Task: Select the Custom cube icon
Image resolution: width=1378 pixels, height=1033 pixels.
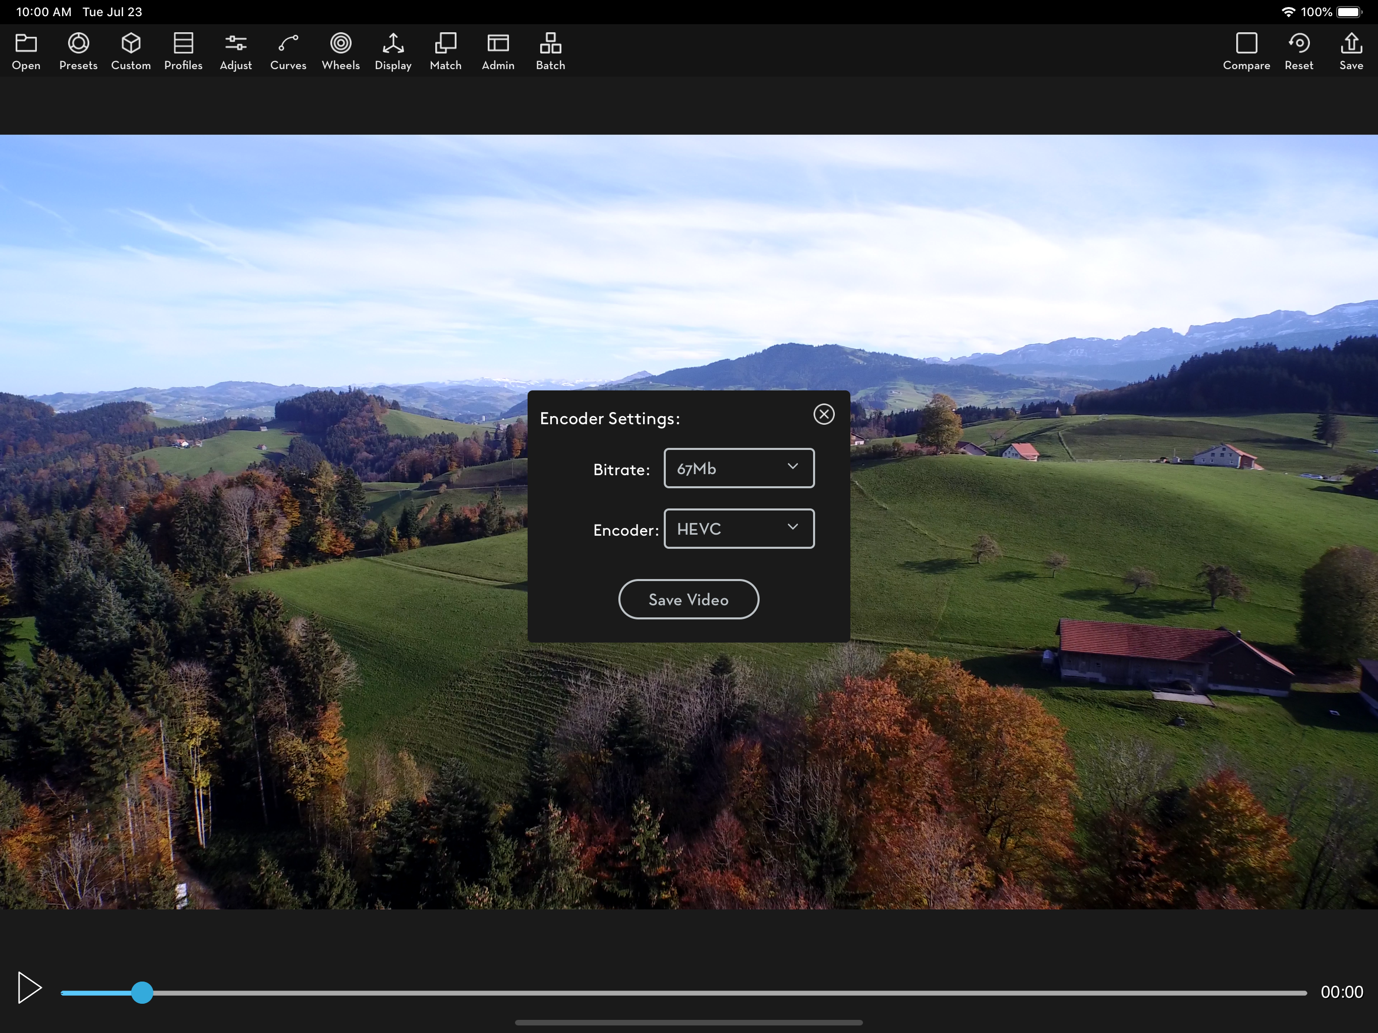Action: (x=131, y=51)
